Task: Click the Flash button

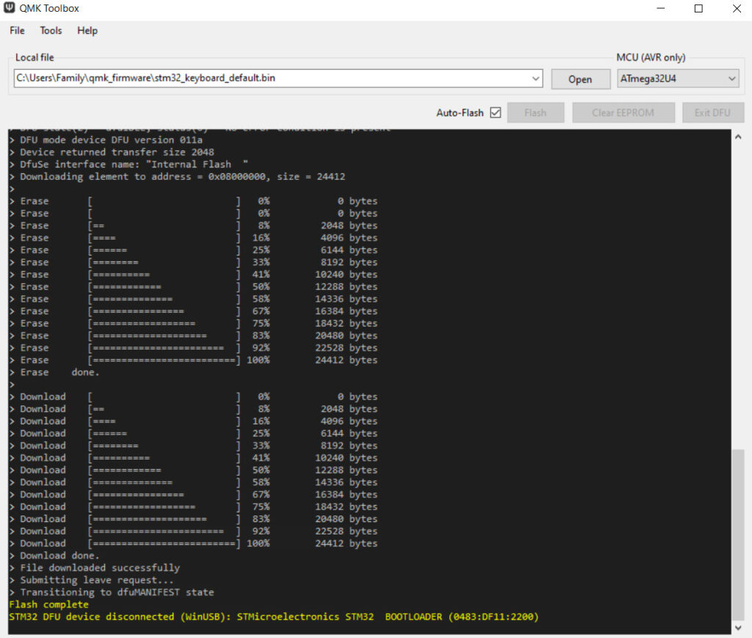Action: (535, 113)
